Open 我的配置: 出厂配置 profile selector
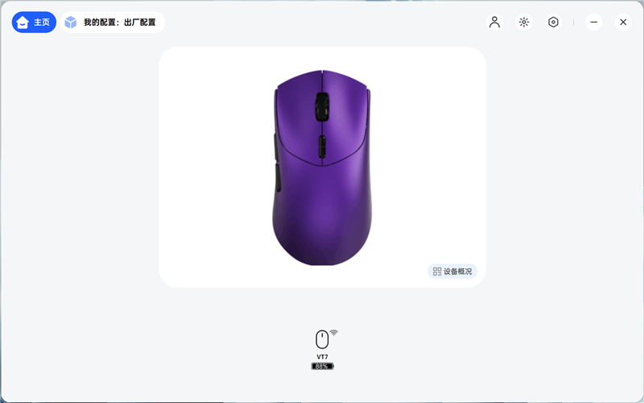Screen dimensions: 644x403 click(x=113, y=23)
